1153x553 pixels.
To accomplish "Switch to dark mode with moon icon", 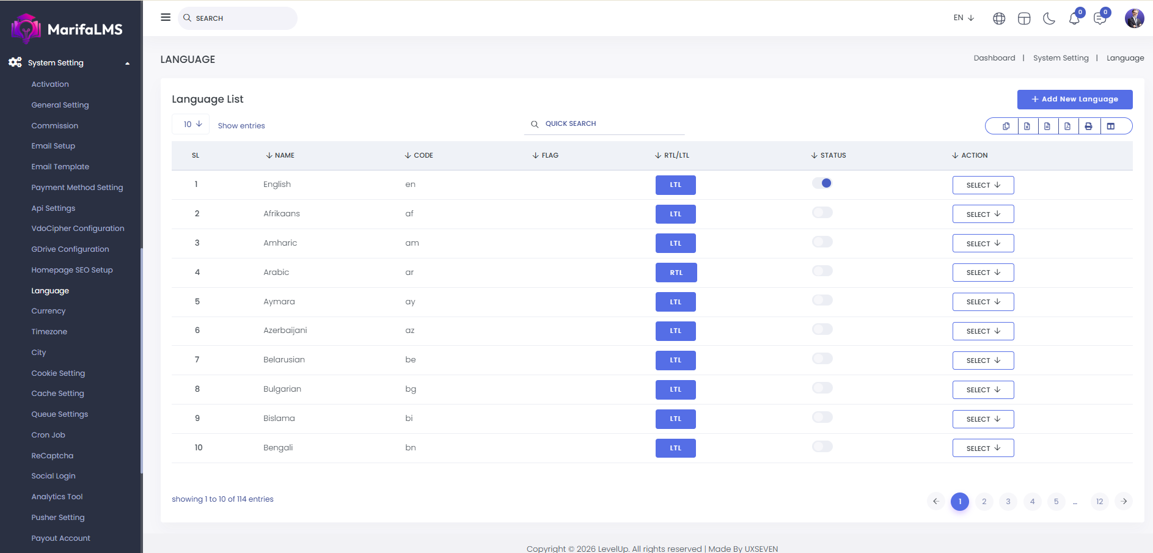I will [x=1049, y=18].
